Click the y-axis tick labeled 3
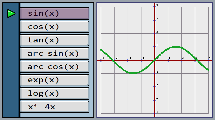215x120 pixels. pyautogui.click(x=155, y=20)
